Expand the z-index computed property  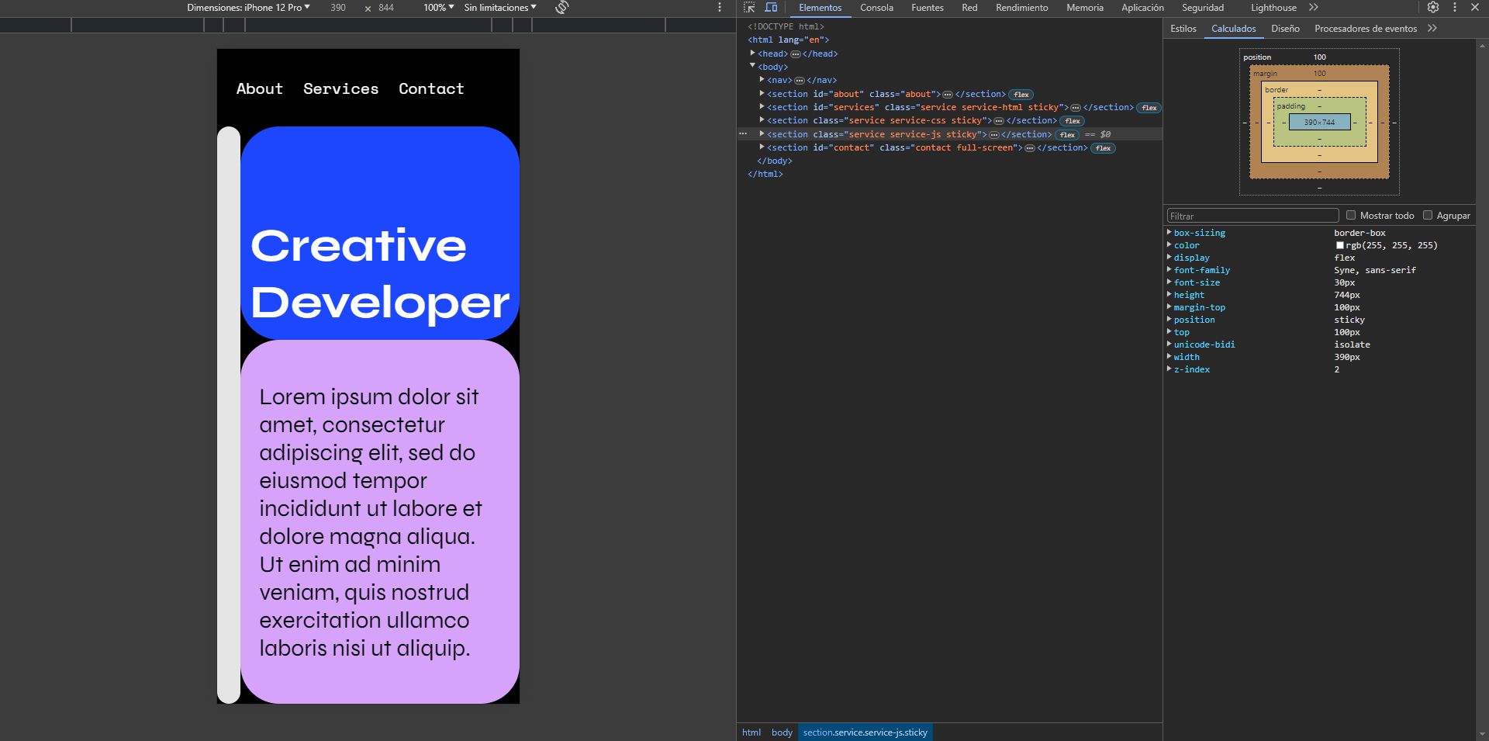pyautogui.click(x=1169, y=369)
